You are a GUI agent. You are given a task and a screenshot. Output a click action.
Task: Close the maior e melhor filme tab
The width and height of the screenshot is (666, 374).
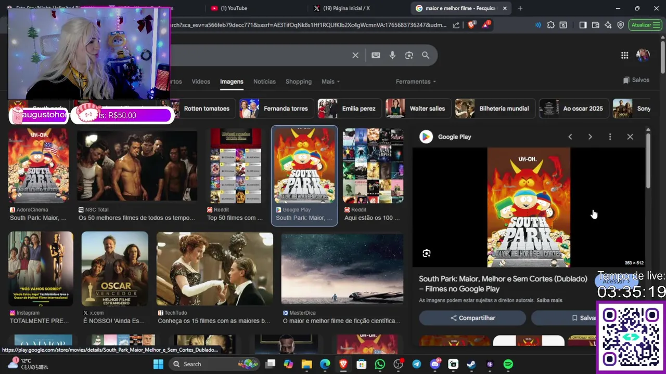(505, 8)
